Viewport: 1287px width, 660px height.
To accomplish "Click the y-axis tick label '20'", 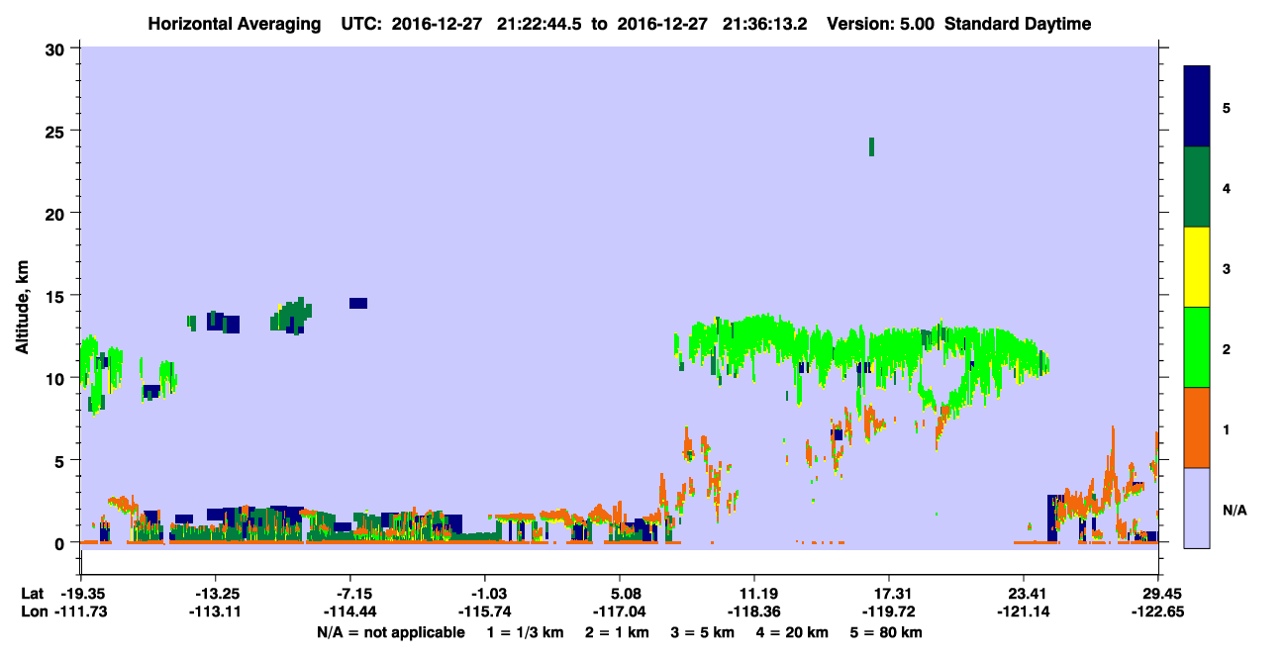I will [x=56, y=214].
